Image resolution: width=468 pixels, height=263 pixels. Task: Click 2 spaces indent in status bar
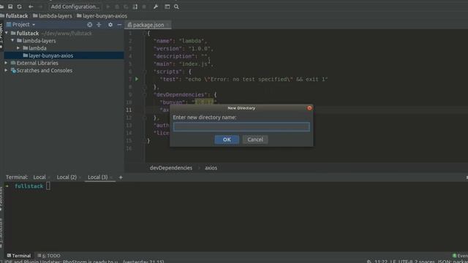pos(424,262)
